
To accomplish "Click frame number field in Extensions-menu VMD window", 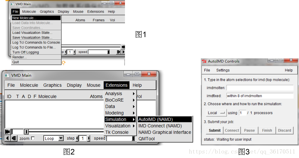I will [x=17, y=132].
